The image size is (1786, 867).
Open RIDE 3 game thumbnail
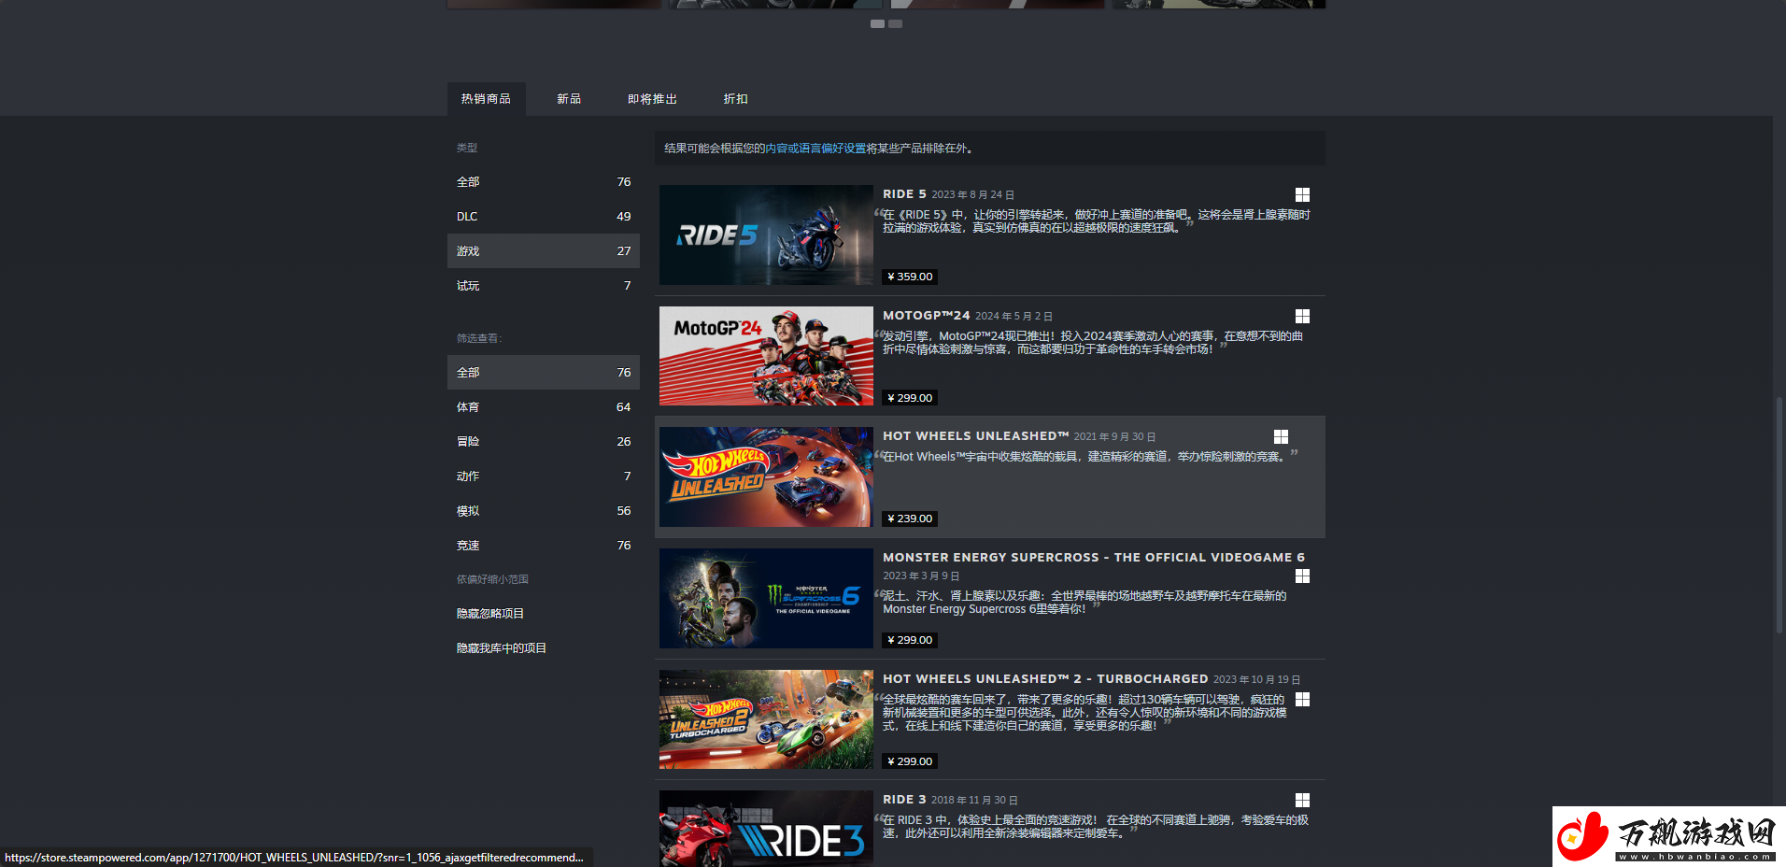click(x=766, y=829)
